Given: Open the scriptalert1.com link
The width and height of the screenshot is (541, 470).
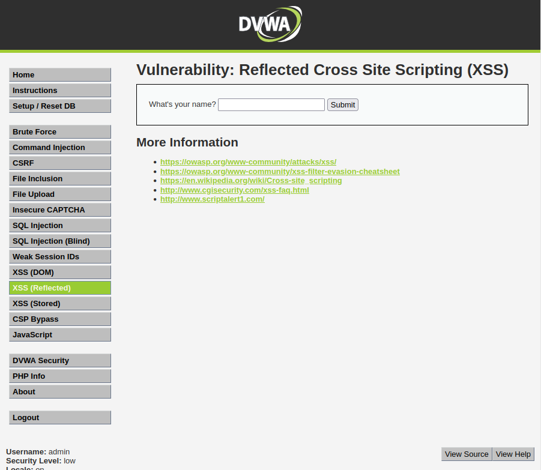Looking at the screenshot, I should coord(212,199).
